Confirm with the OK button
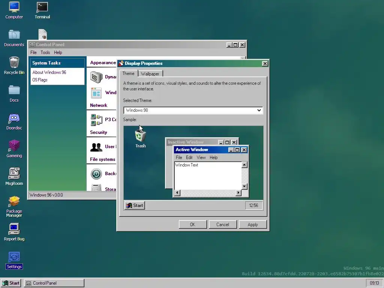This screenshot has width=384, height=288. tap(193, 225)
